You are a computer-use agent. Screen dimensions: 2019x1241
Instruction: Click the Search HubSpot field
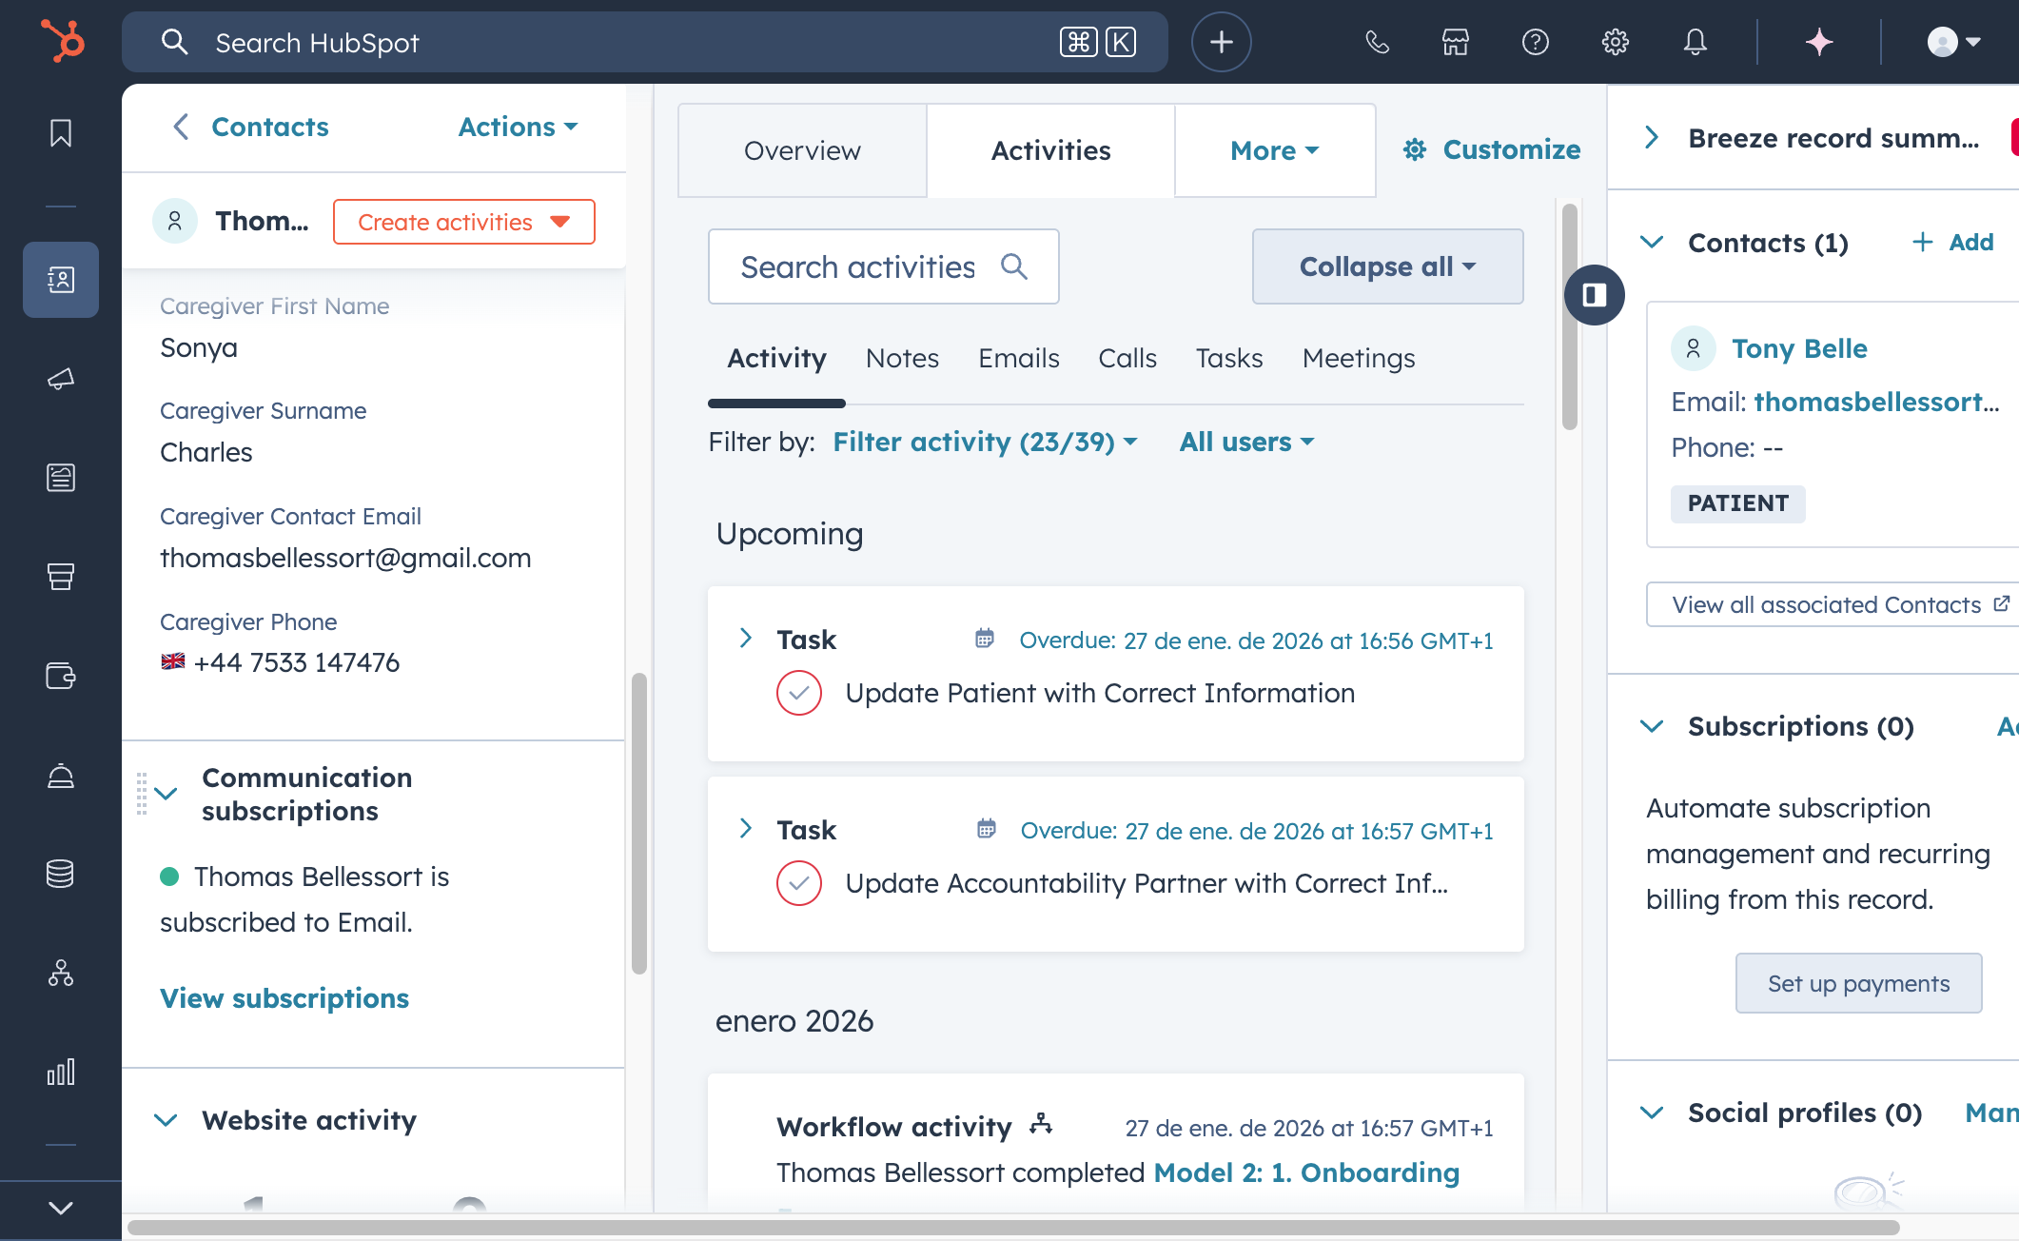point(645,42)
